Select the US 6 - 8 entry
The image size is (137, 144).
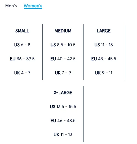coord(22,45)
